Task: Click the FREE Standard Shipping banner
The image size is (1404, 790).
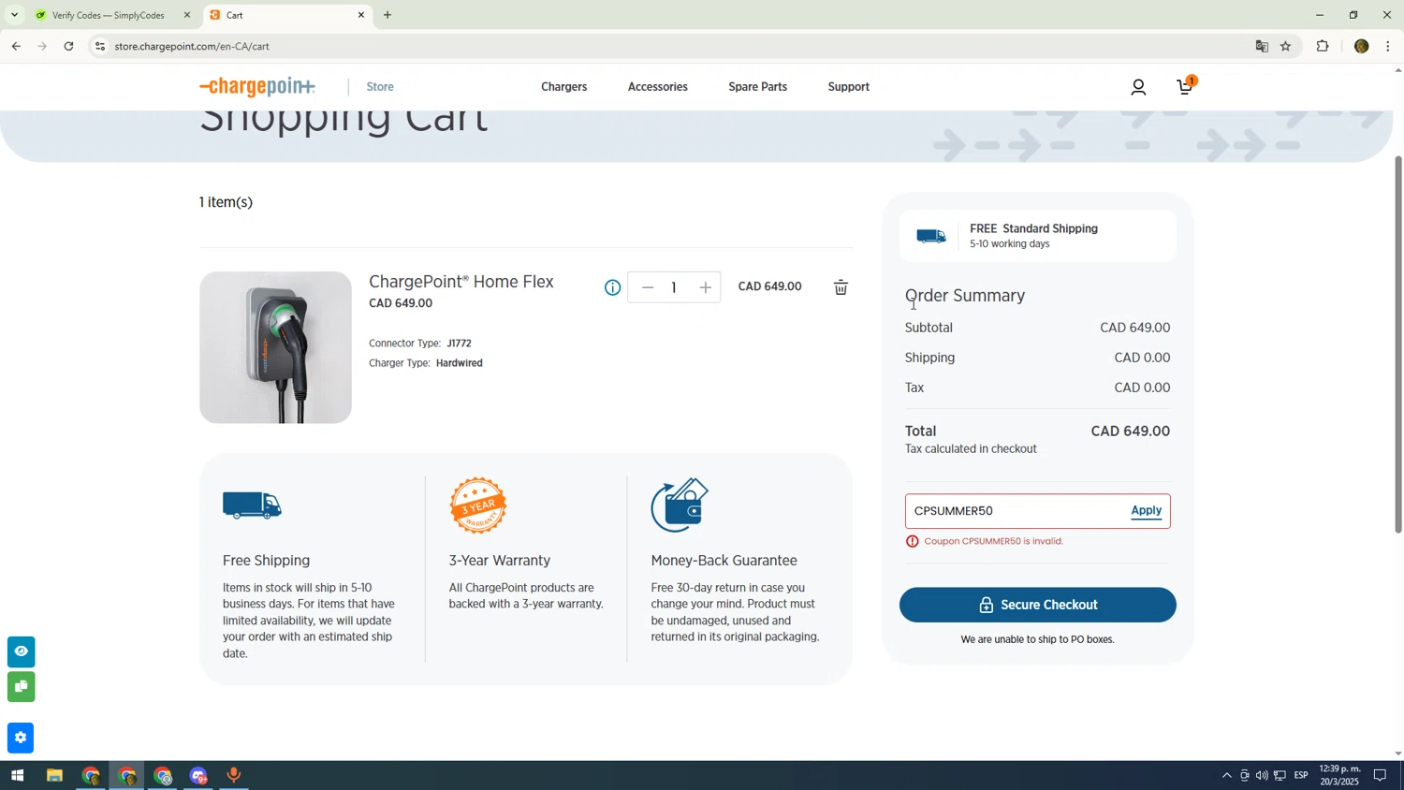Action: tap(1037, 236)
